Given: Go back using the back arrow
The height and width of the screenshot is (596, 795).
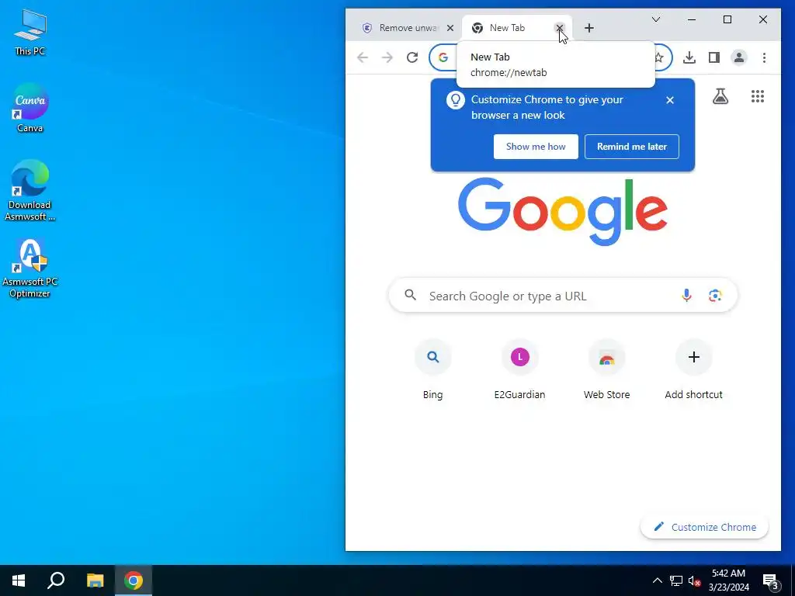Looking at the screenshot, I should [x=363, y=57].
